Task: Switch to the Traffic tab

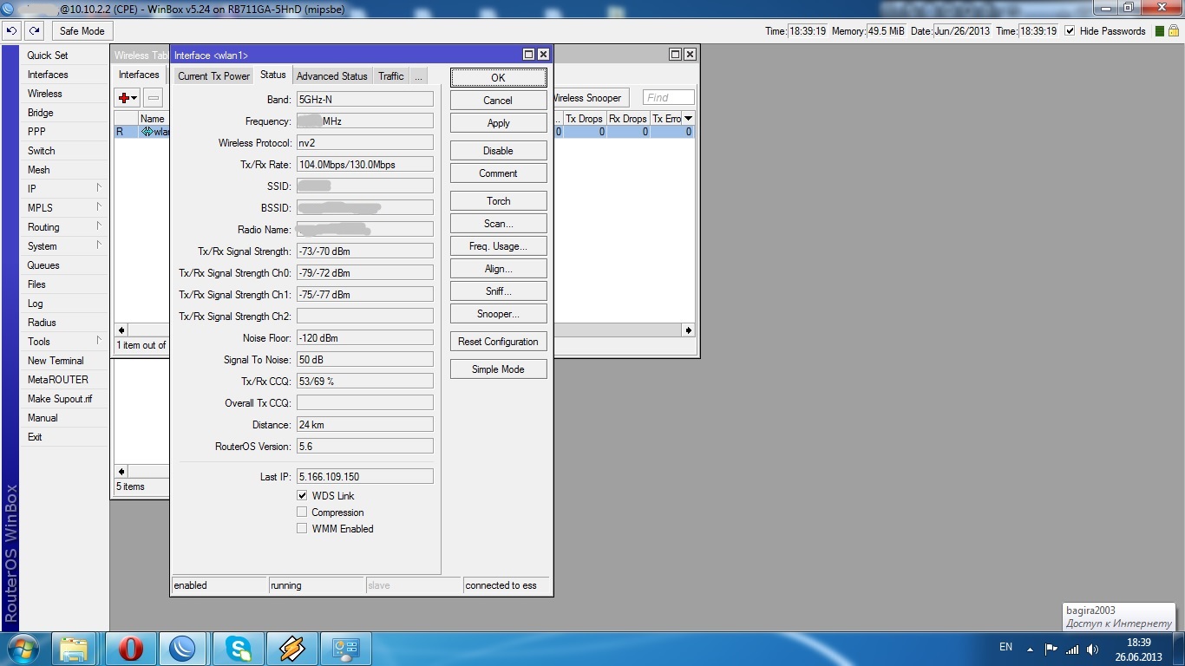Action: 390,76
